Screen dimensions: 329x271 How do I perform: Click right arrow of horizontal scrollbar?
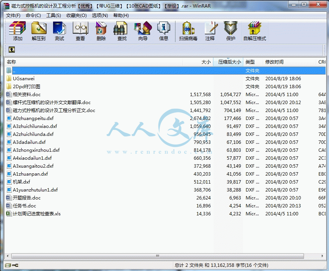point(323,256)
